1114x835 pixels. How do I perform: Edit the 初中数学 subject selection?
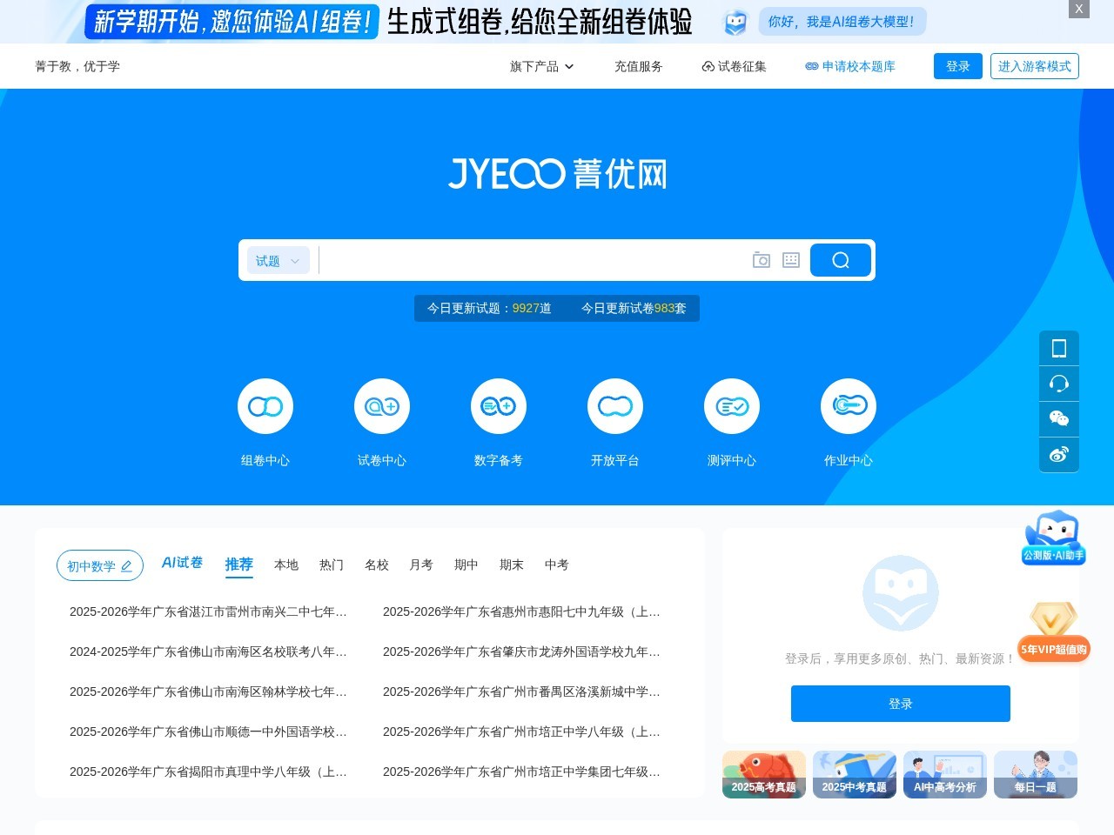point(127,565)
